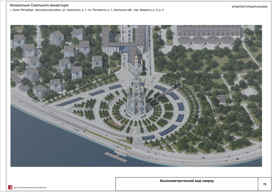
Task: Click the golden dome of the bell tower
Action: (x=136, y=57)
